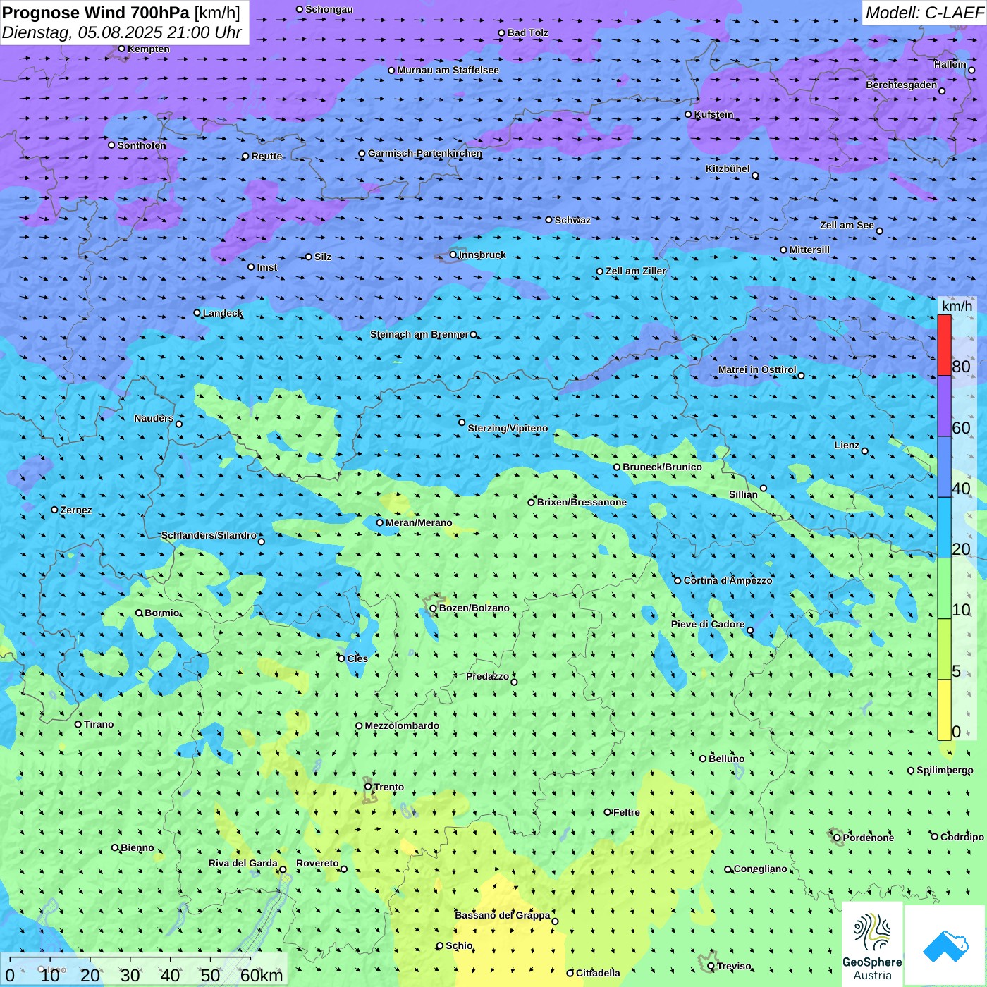Select the Bormio label
Viewport: 987px width, 987px height.
coord(162,613)
